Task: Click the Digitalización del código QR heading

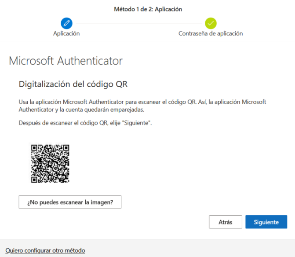Action: point(73,84)
